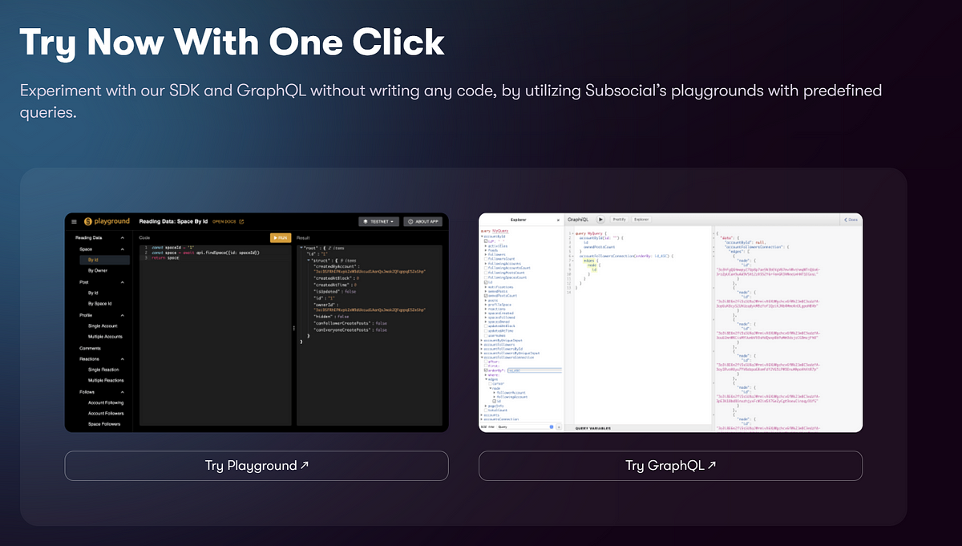962x546 pixels.
Task: Click the yellow playground logo icon
Action: (87, 221)
